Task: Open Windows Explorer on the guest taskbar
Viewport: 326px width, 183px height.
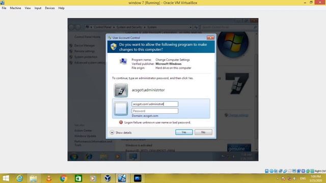Action: click(x=103, y=157)
